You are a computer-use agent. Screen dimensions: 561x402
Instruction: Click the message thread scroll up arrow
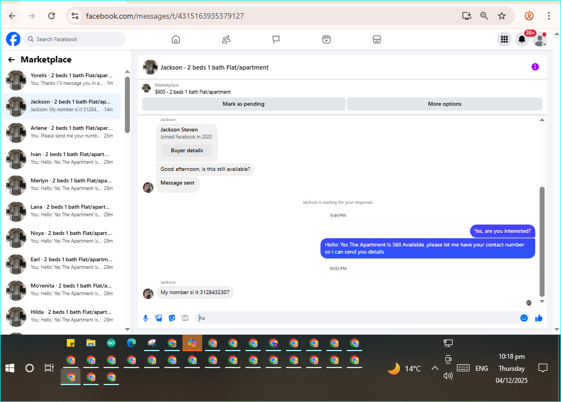click(542, 120)
